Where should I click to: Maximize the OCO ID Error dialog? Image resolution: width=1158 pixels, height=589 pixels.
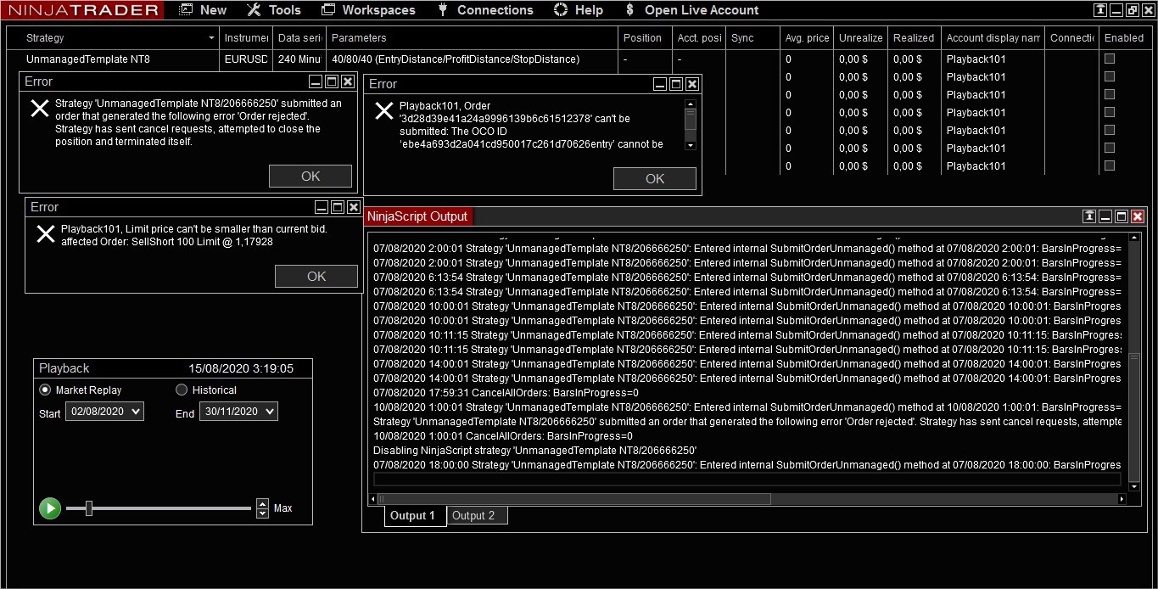point(676,84)
